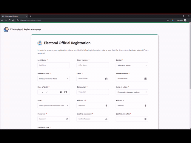Screen dimensions: 191x143
Task: Click the keypad icon in Confirmation Pin field
Action: (x=145, y=119)
